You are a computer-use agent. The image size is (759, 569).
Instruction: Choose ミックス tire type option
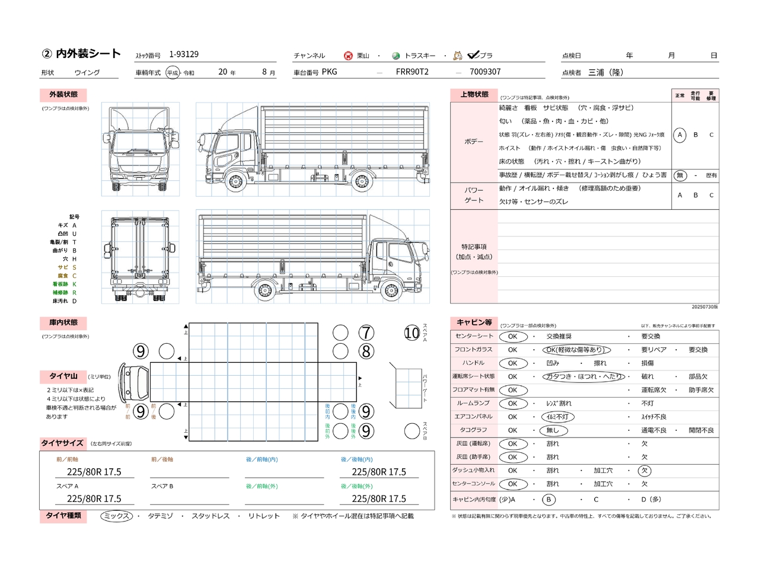pyautogui.click(x=116, y=516)
